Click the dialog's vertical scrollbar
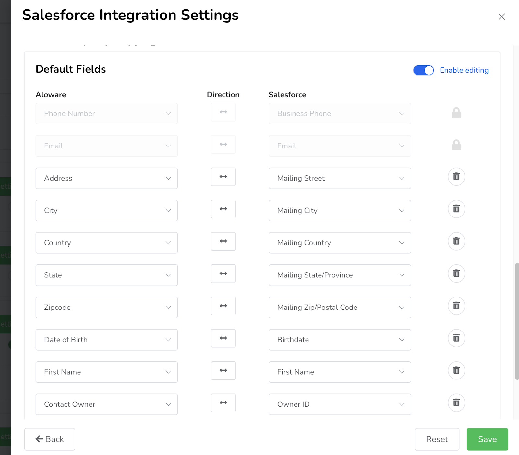 pos(517,321)
